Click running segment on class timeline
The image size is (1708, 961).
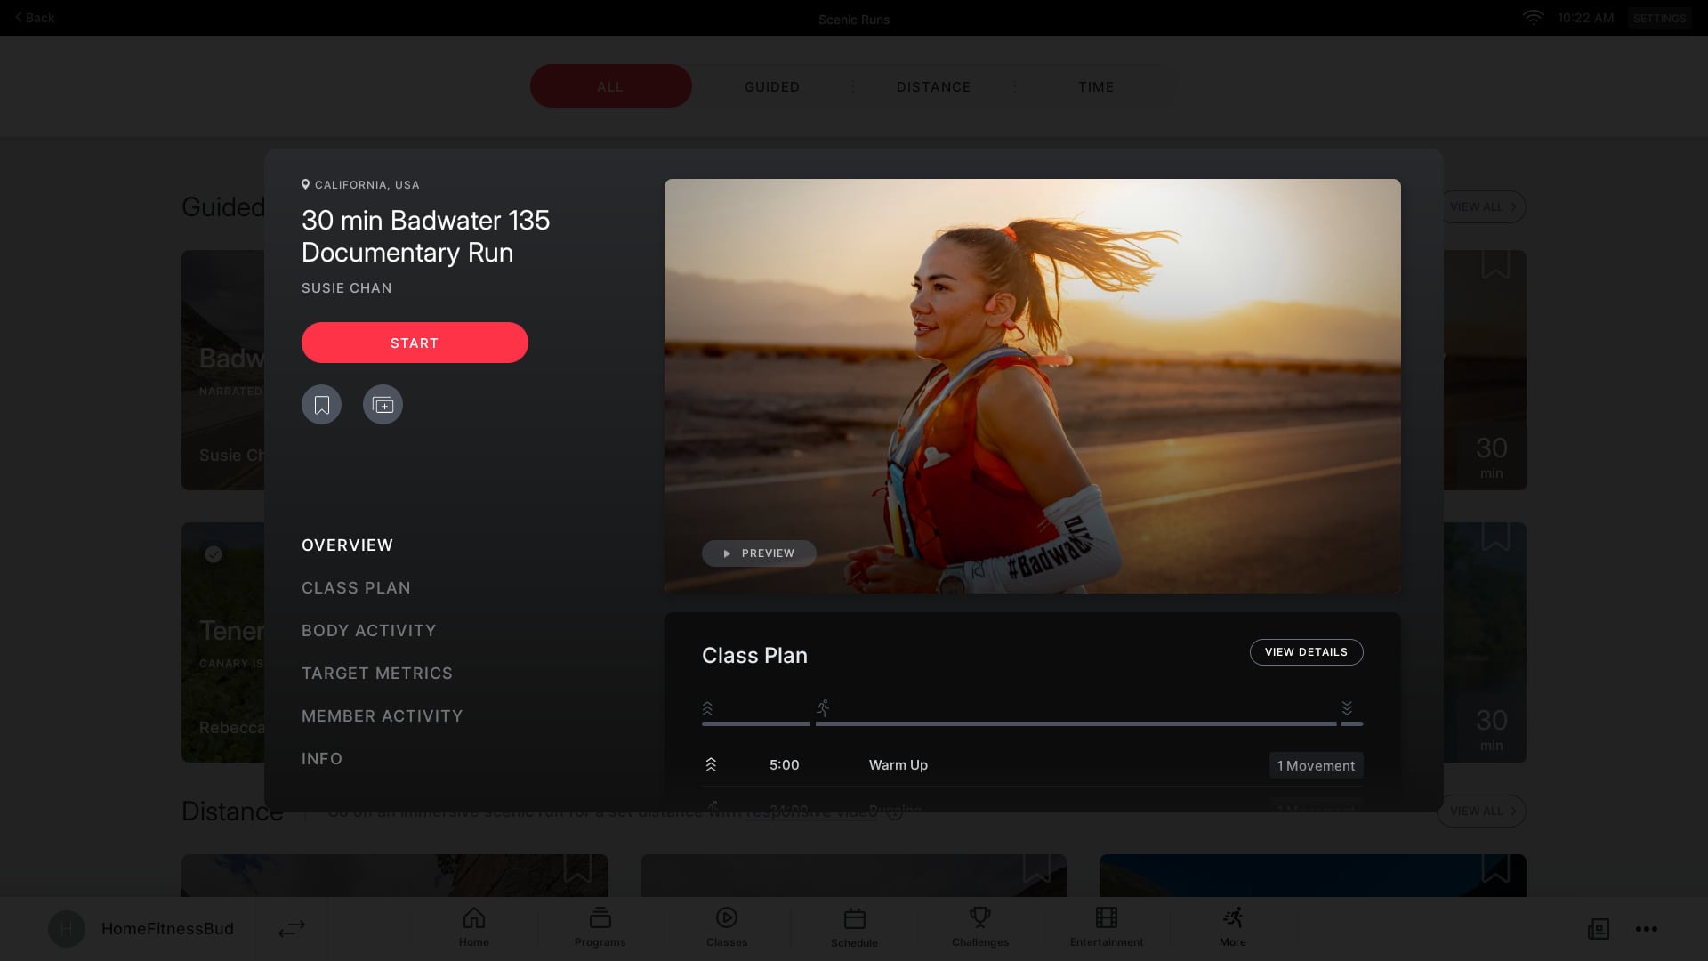tap(1076, 723)
